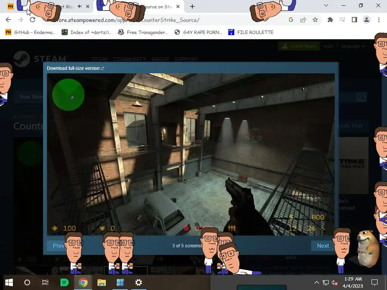Click the muted volume tray icon
387x290 pixels.
(335, 282)
